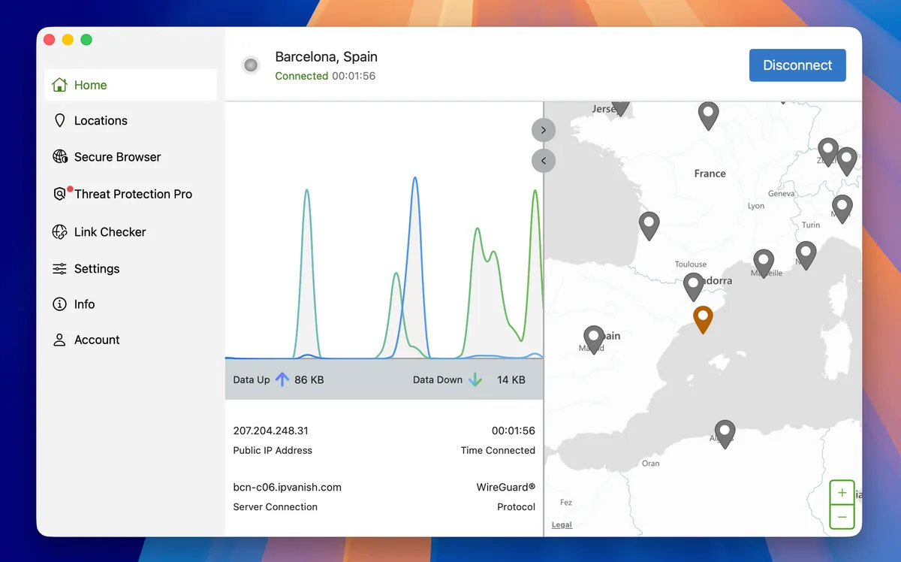Viewport: 901px width, 562px height.
Task: Click the gray connection status indicator
Action: [252, 65]
